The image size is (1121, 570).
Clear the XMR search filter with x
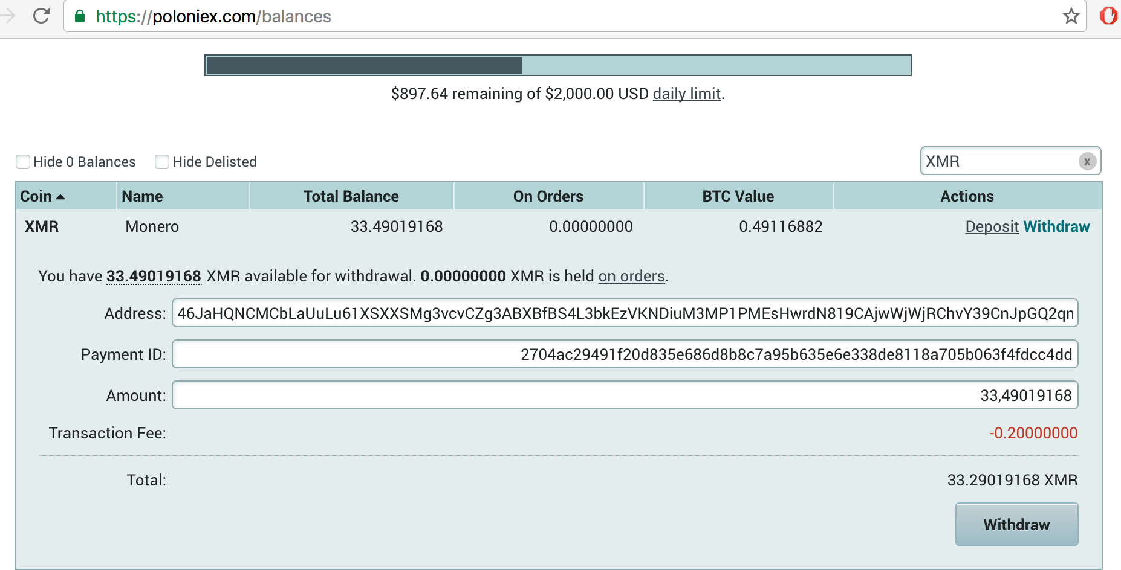1087,161
